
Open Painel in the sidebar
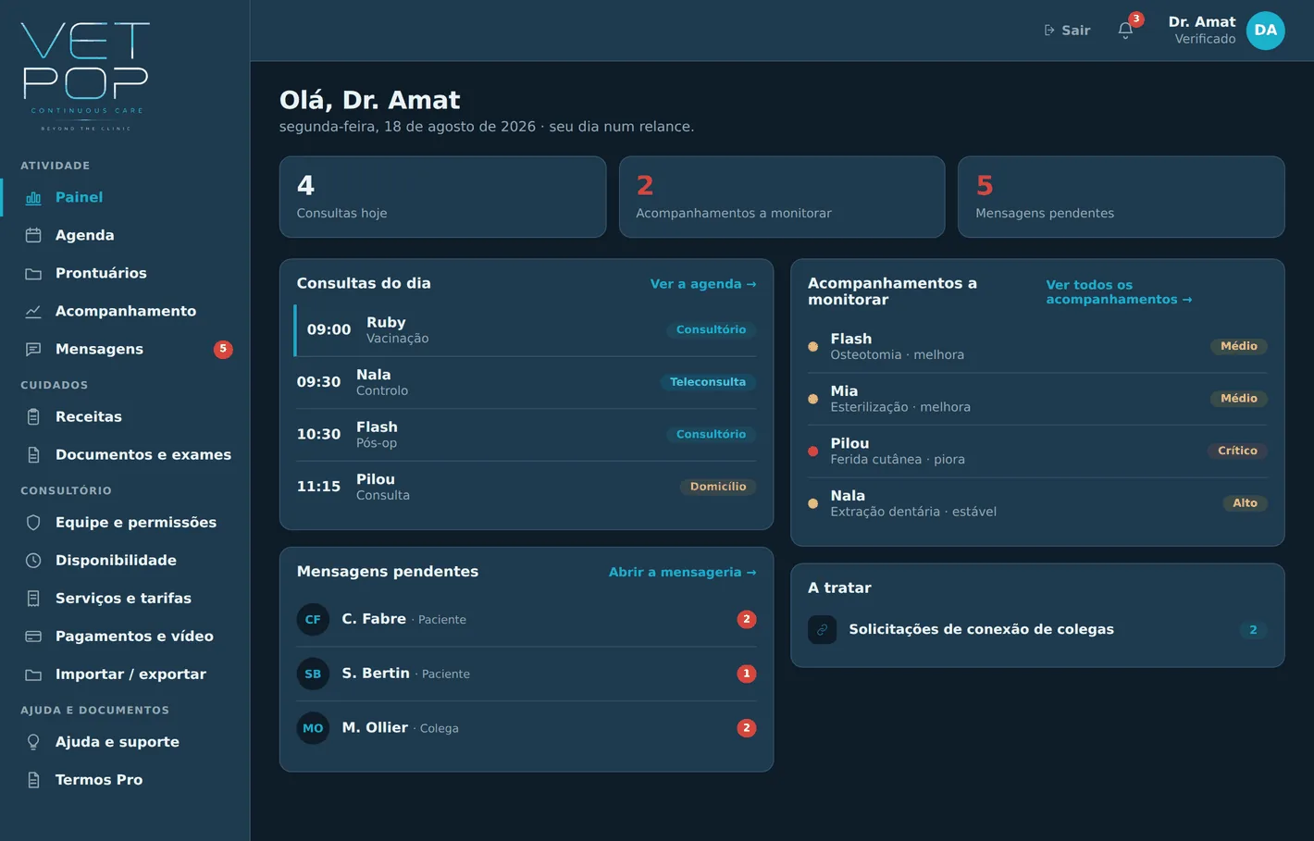pos(125,197)
